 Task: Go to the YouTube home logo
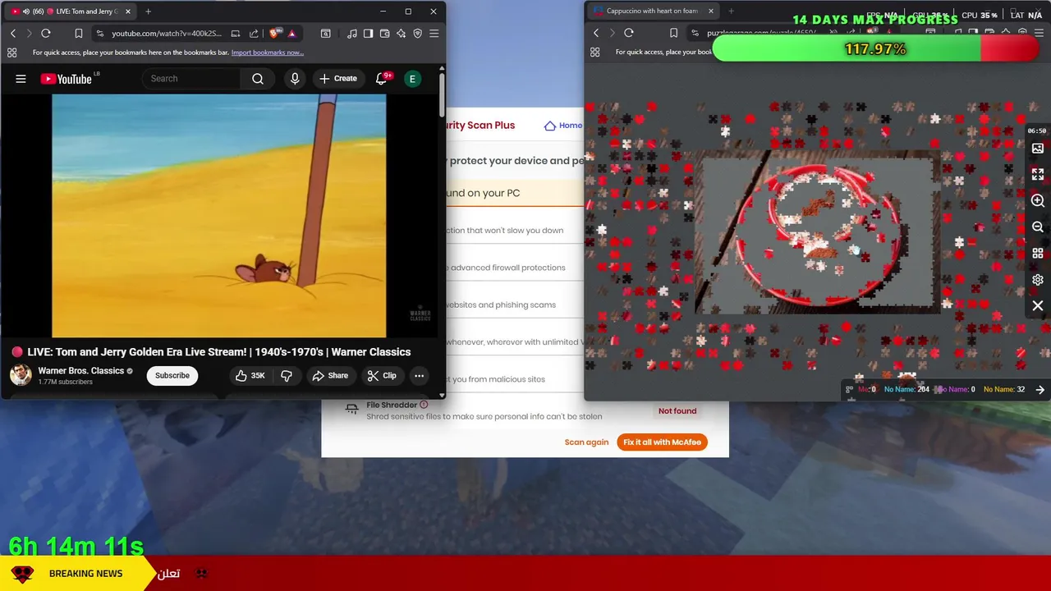click(67, 79)
